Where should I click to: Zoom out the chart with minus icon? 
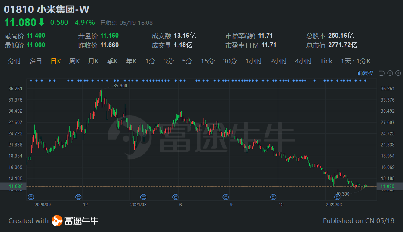coord(390,73)
